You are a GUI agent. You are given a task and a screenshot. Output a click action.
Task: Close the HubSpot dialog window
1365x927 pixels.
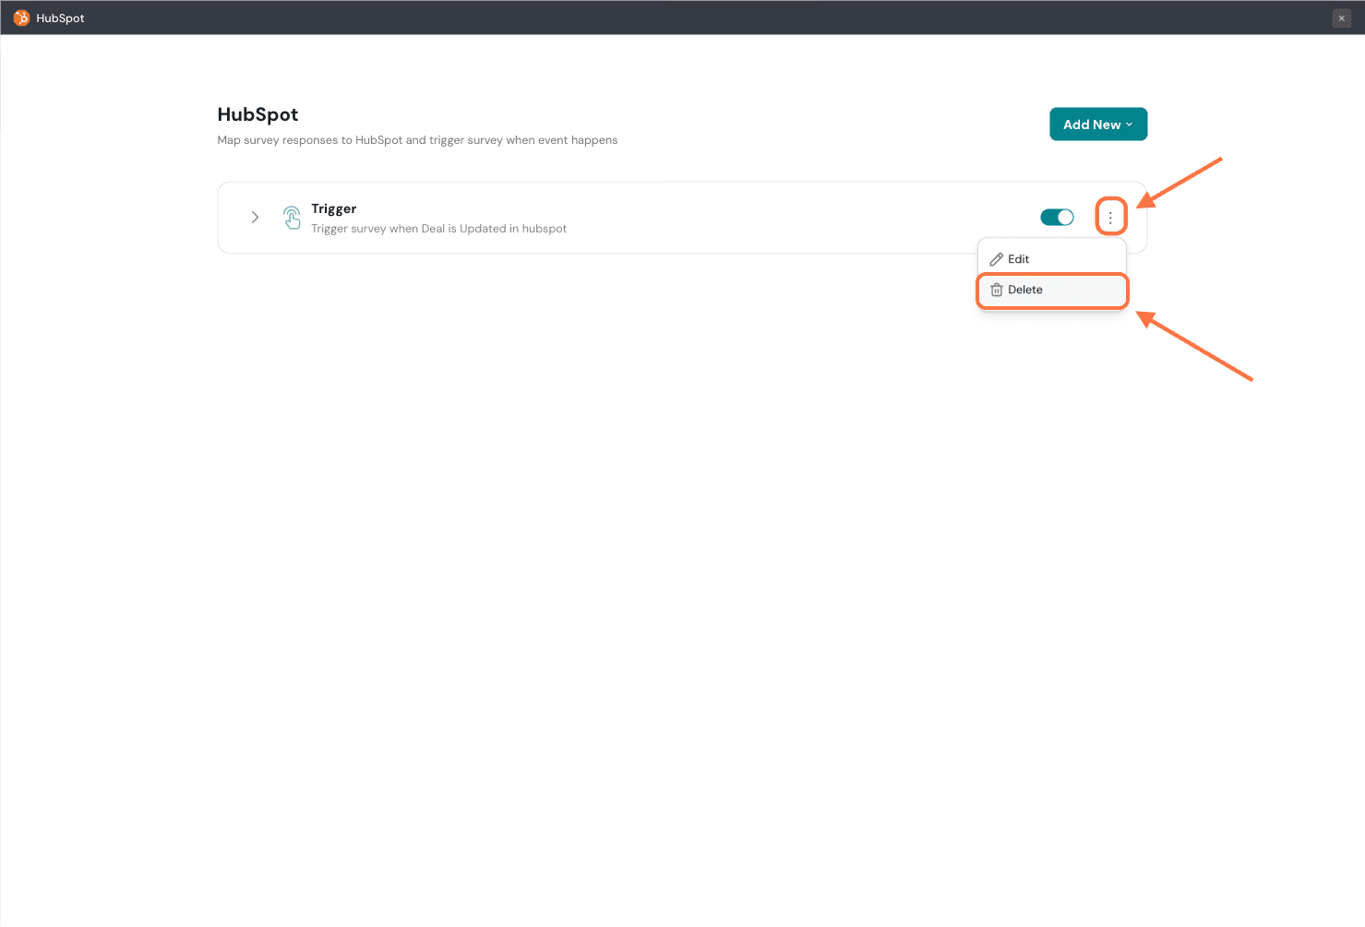1341,18
